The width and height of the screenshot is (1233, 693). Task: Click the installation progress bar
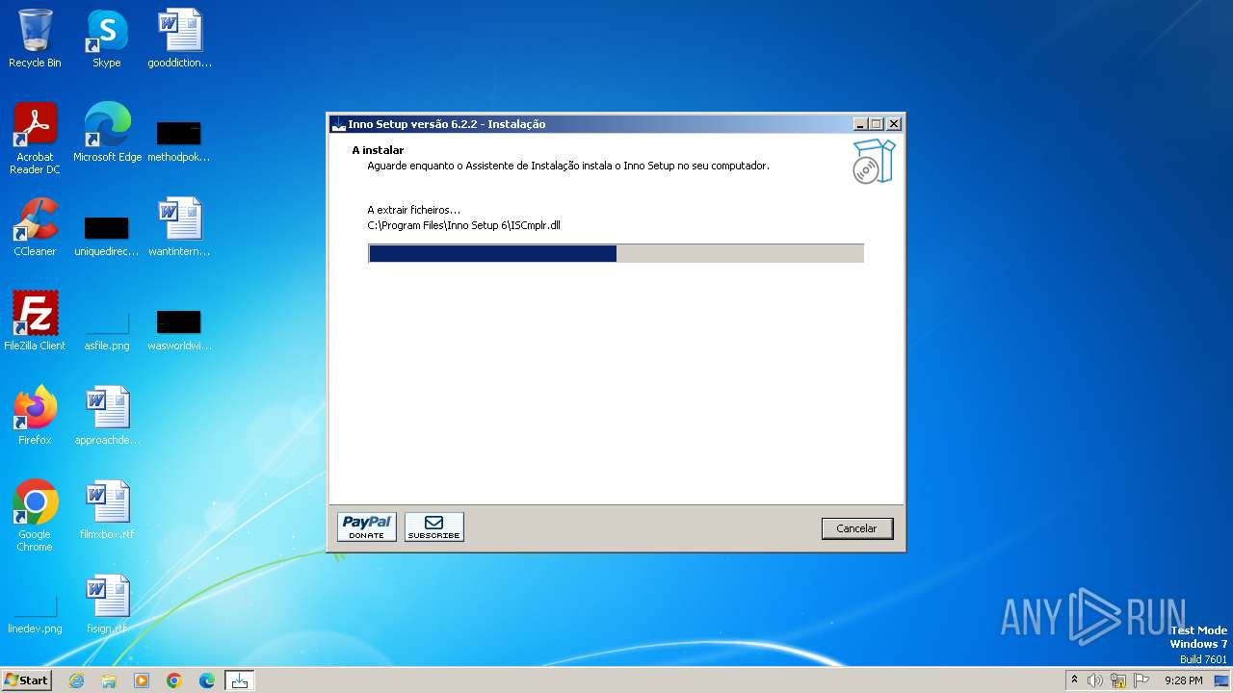click(x=616, y=253)
